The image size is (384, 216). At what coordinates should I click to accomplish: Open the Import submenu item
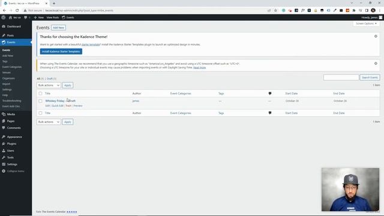(6, 84)
